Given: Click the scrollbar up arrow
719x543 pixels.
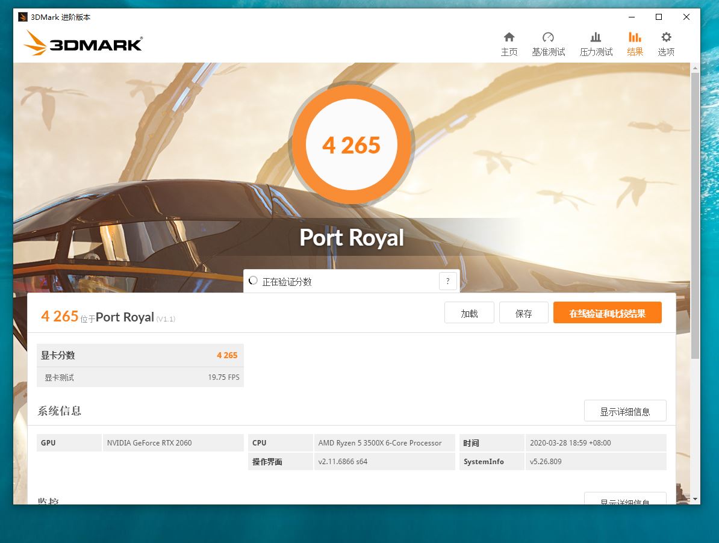Looking at the screenshot, I should coord(695,68).
